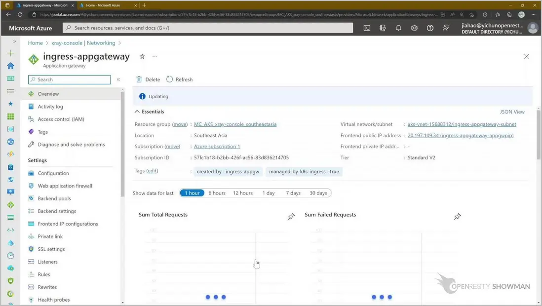Select the 30 days time range
Image resolution: width=542 pixels, height=306 pixels.
coord(318,193)
